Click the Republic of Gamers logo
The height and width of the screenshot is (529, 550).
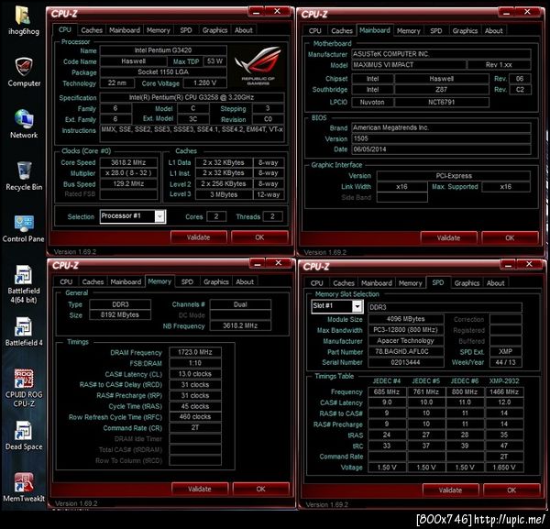258,65
